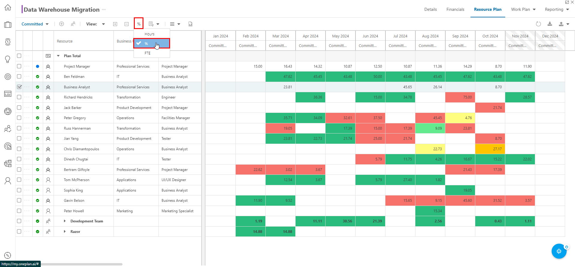575x267 pixels.
Task: Open the globe icon in sidebar
Action: (x=8, y=111)
